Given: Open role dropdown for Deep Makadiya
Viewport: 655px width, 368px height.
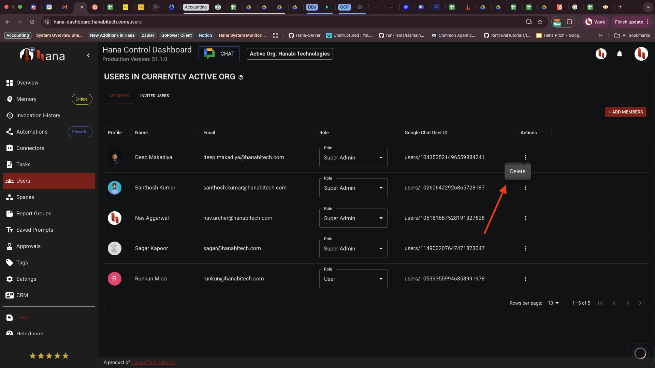Looking at the screenshot, I should [353, 157].
